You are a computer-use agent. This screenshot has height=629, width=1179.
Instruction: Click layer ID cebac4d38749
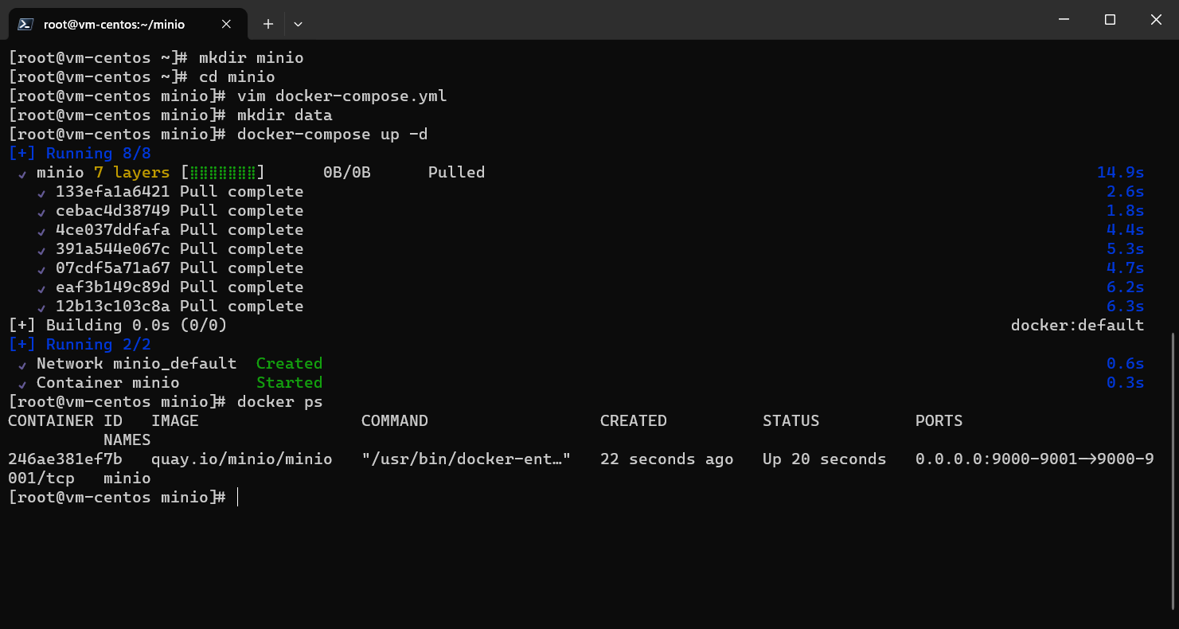pyautogui.click(x=113, y=211)
